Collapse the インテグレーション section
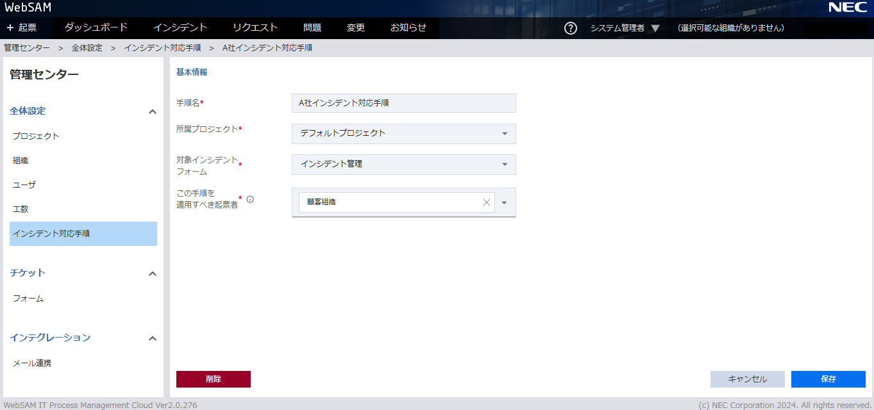This screenshot has width=874, height=410. pos(152,338)
